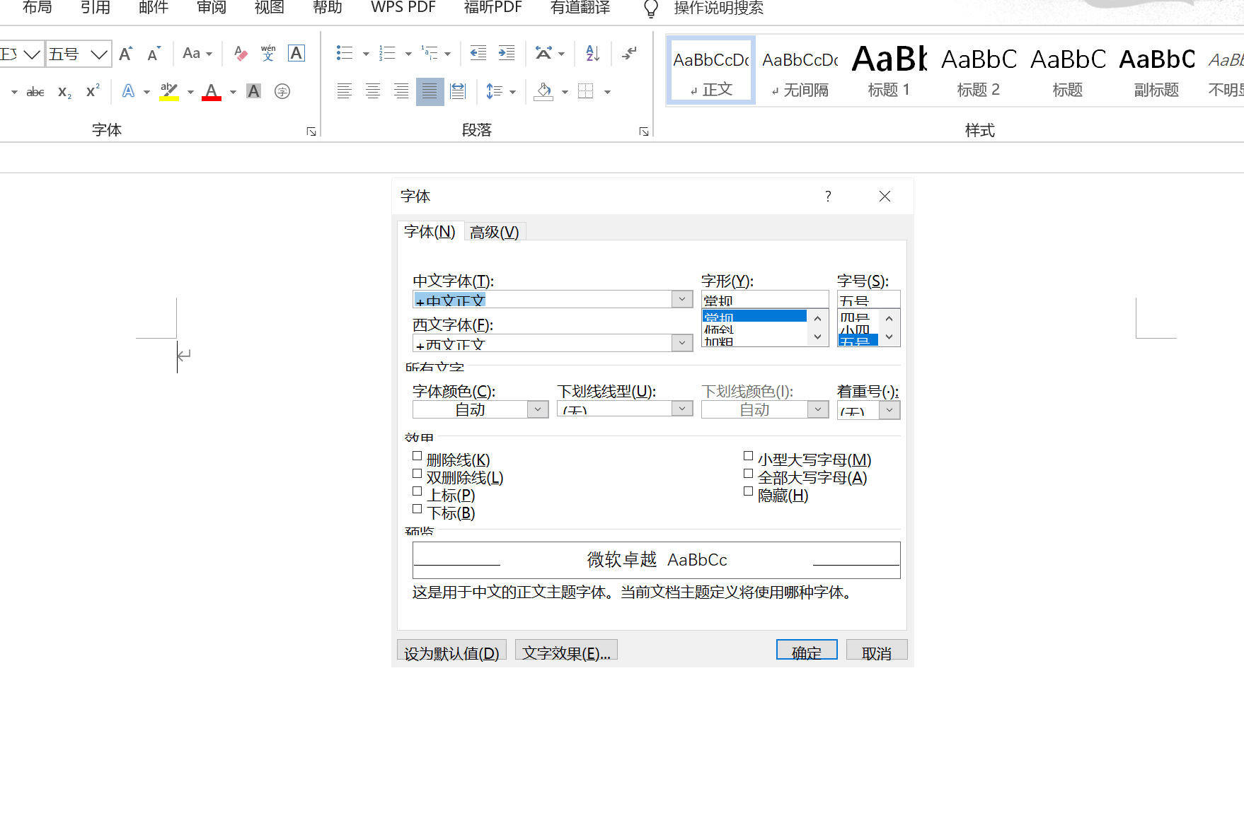Check the 隐藏(H) hidden text option
Viewport: 1244px width, 830px height.
point(748,492)
